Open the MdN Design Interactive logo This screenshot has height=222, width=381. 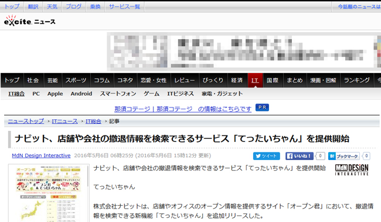[x=352, y=169]
